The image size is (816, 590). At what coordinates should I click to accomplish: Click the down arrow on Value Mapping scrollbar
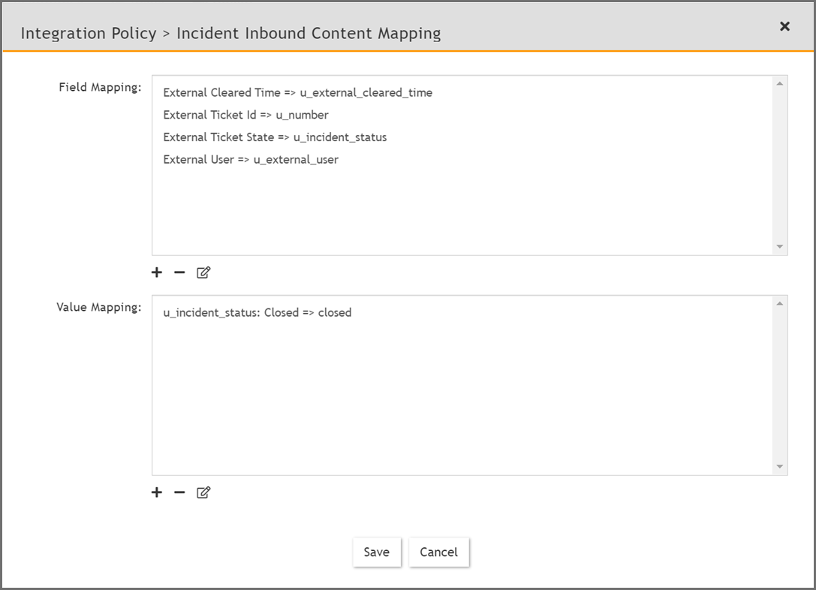coord(779,468)
